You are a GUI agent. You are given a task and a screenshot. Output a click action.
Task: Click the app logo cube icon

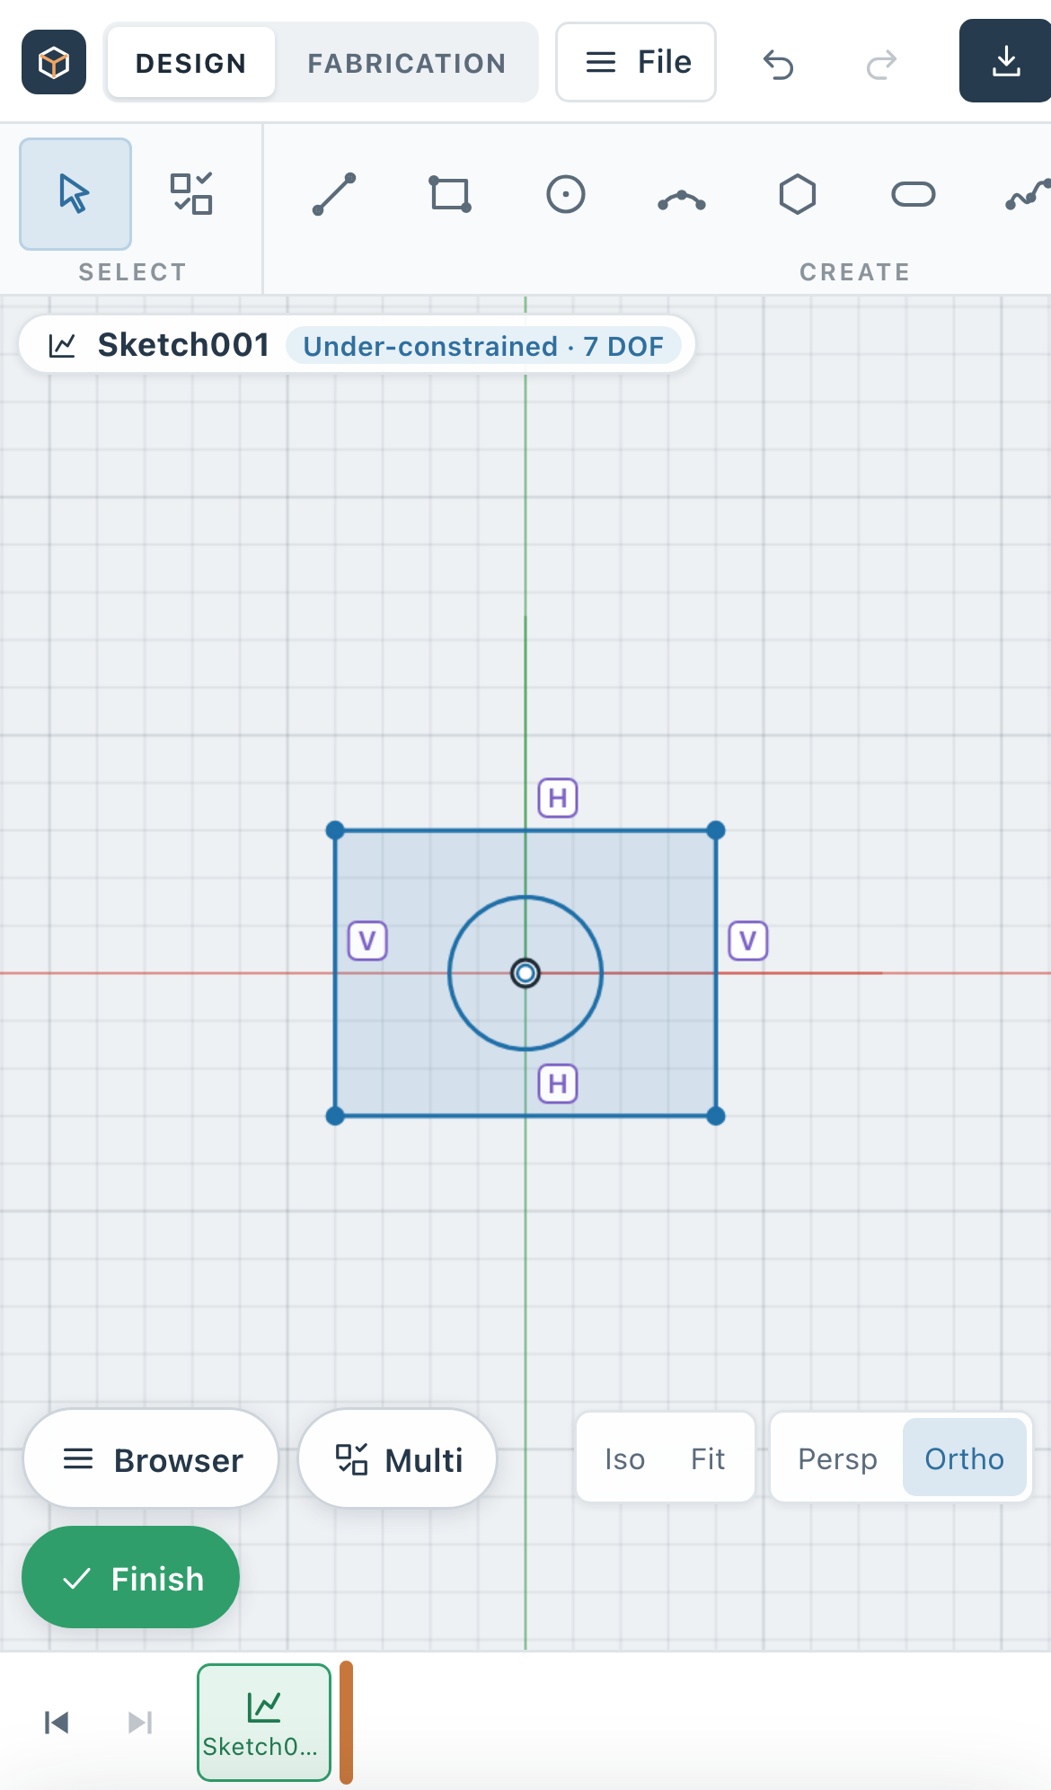click(x=54, y=62)
